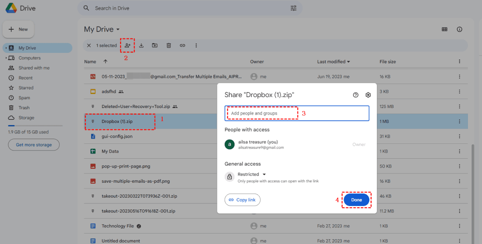Click the Google Drive logo
This screenshot has height=244, width=482.
(11, 8)
